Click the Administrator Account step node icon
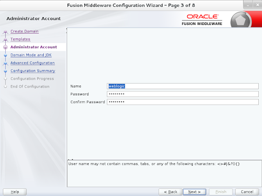This screenshot has height=196, width=262. pos(5,47)
